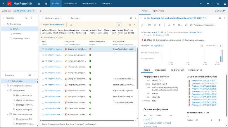Click the binoculars scan icon
This screenshot has width=228, height=128.
(179, 25)
